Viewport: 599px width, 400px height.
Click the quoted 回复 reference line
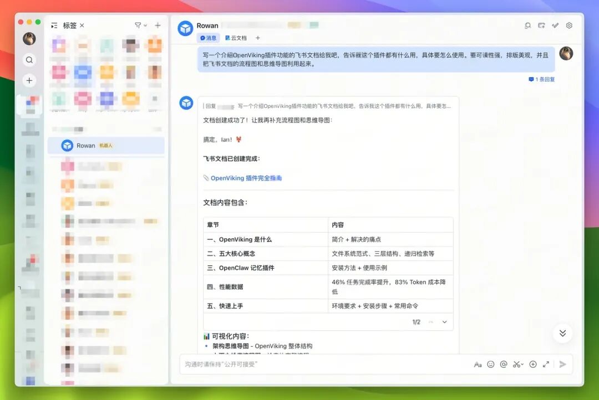pos(327,106)
